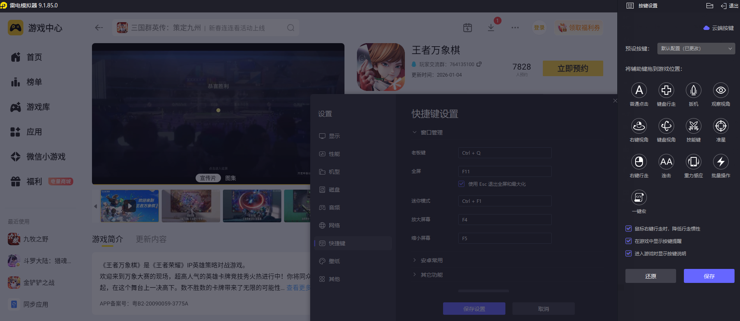Open the three-dot more menu in game center
The height and width of the screenshot is (321, 740).
point(515,28)
